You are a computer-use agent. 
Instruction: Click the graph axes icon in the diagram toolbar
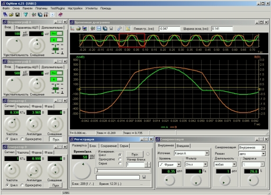(x=73, y=29)
